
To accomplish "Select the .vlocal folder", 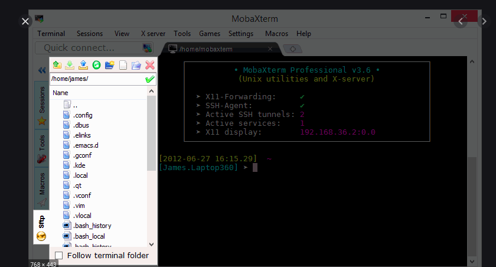I will coord(77,216).
